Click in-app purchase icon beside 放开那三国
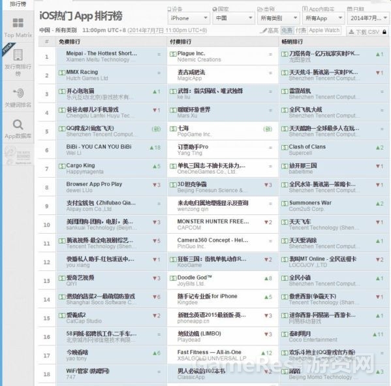This screenshot has width=391, height=386. (285, 166)
